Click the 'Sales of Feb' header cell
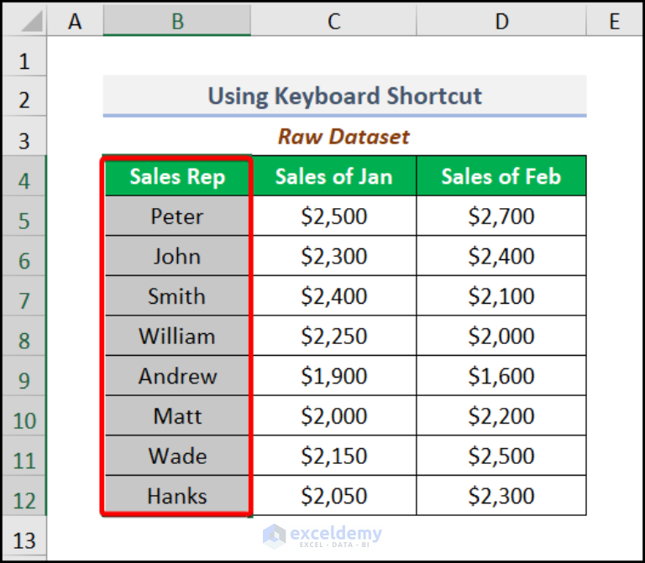 501,176
